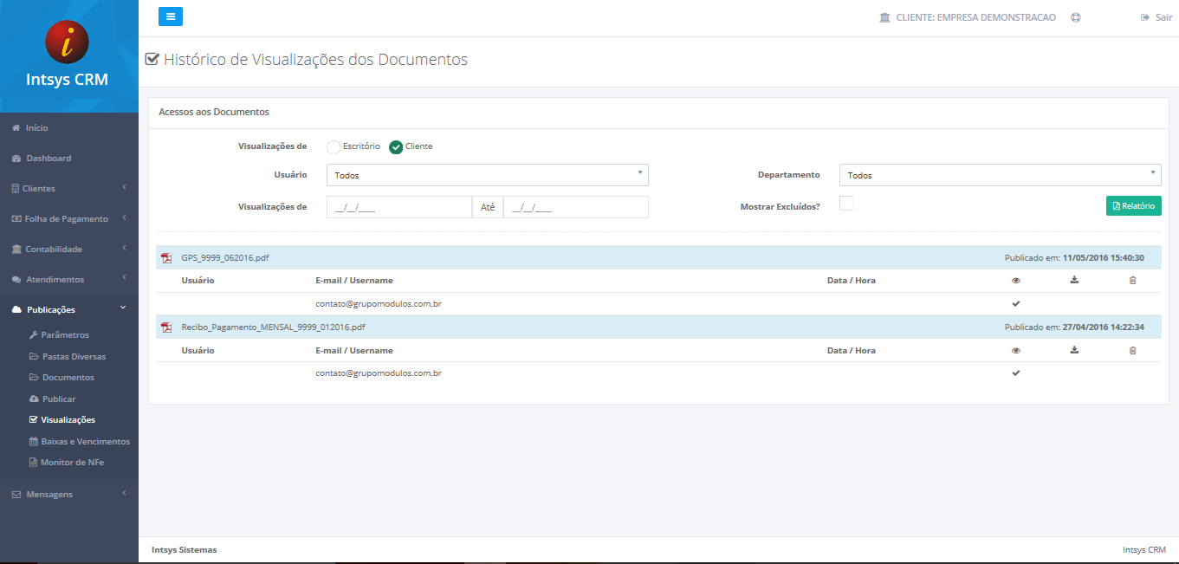Click the viewed checkmark in the Recibo_Pagamento row
Viewport: 1179px width, 564px height.
(x=1016, y=373)
